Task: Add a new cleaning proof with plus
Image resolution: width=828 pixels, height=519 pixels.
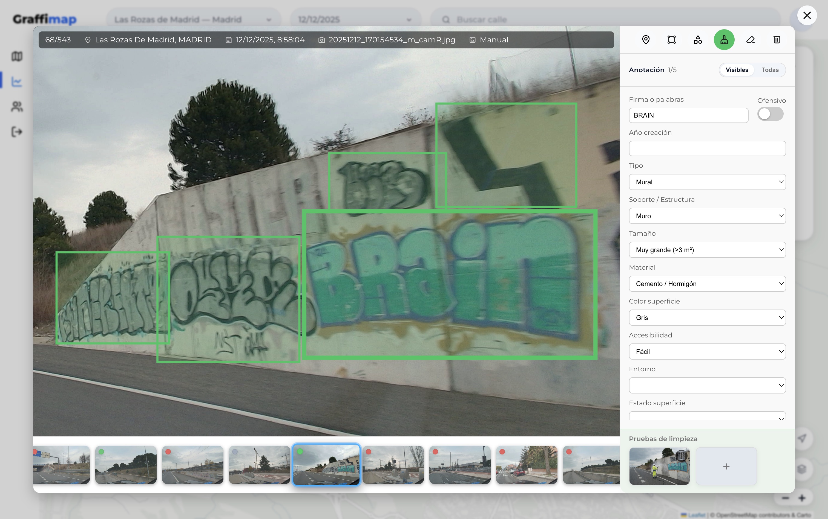Action: click(x=726, y=466)
